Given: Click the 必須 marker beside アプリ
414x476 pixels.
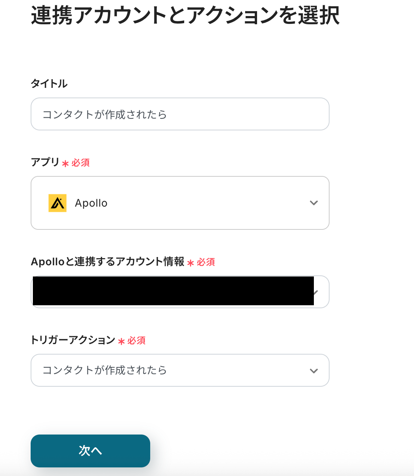Looking at the screenshot, I should 81,163.
